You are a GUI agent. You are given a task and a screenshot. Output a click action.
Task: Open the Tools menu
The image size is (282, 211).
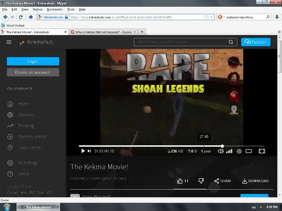coord(71,9)
